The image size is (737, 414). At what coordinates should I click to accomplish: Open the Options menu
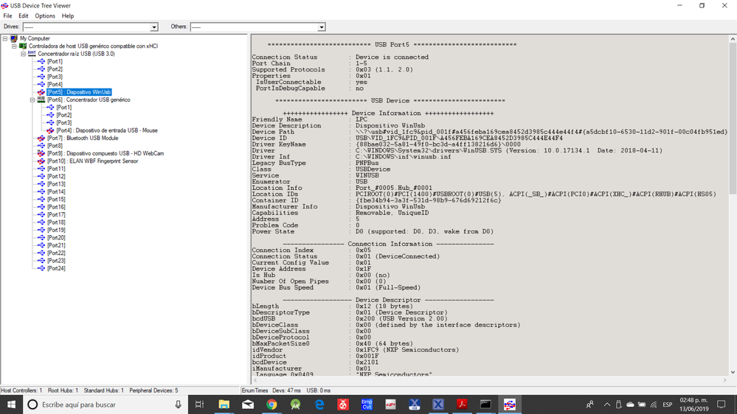[45, 16]
